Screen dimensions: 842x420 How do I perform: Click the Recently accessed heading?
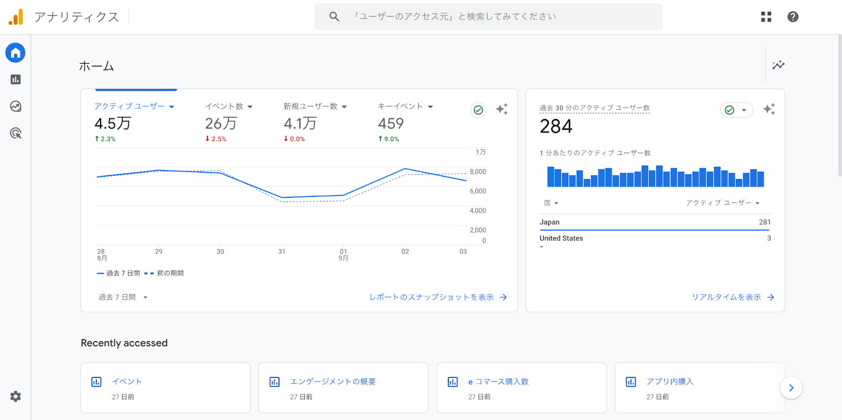point(124,343)
